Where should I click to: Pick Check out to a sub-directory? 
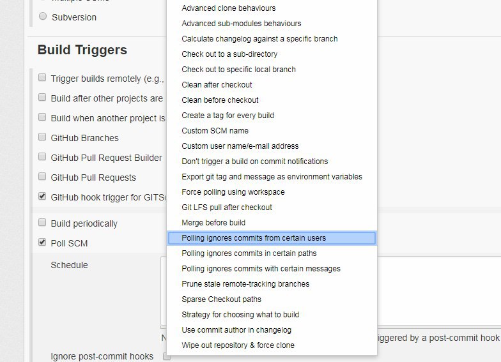229,54
